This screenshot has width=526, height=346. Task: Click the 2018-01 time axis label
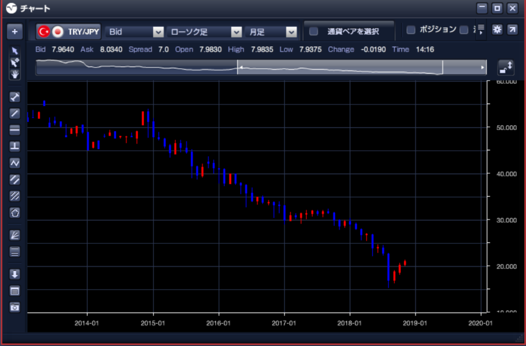[x=350, y=323]
